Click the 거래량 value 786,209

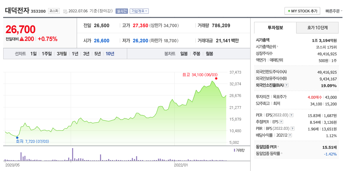pyautogui.click(x=221, y=25)
